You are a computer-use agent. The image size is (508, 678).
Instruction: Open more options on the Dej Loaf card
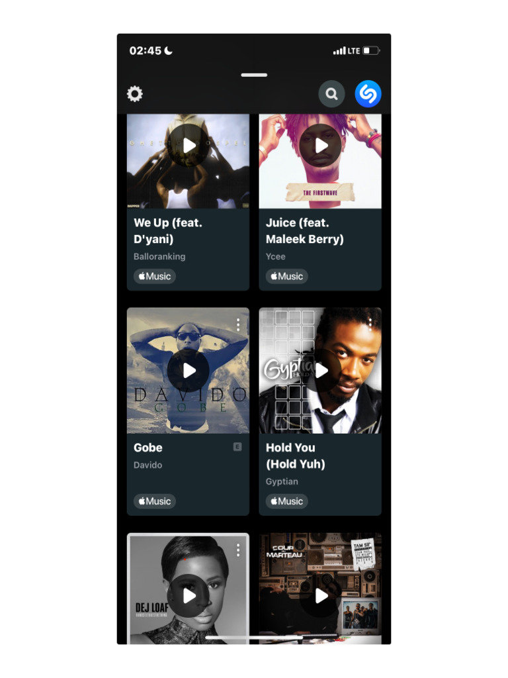(x=238, y=550)
